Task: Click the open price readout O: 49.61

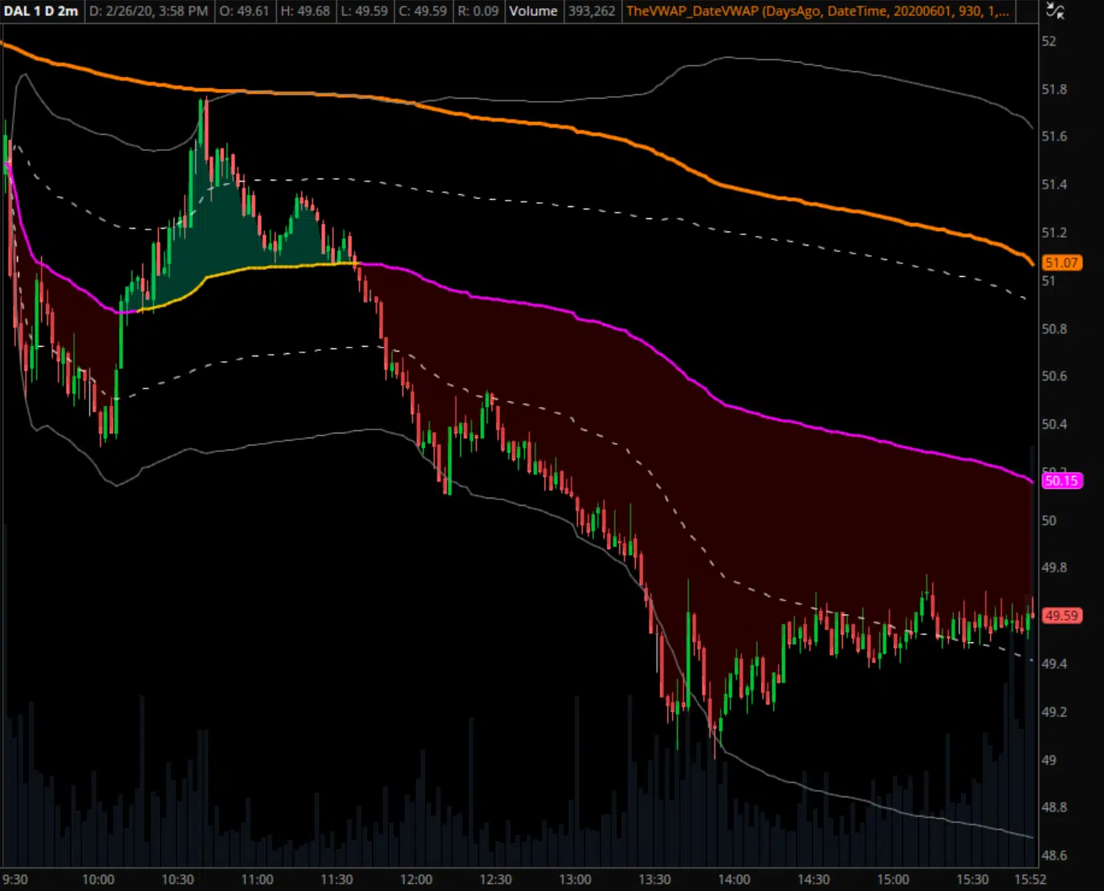Action: click(x=244, y=11)
